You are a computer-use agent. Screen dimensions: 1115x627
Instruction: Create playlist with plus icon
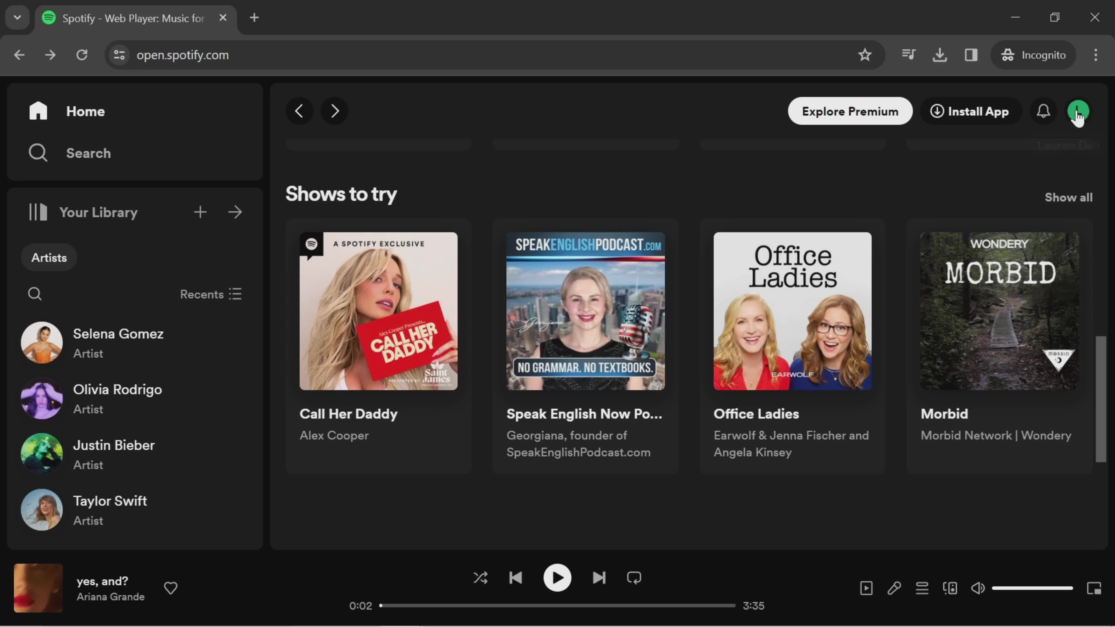200,212
